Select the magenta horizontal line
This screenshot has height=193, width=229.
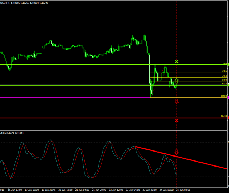pyautogui.click(x=72, y=98)
